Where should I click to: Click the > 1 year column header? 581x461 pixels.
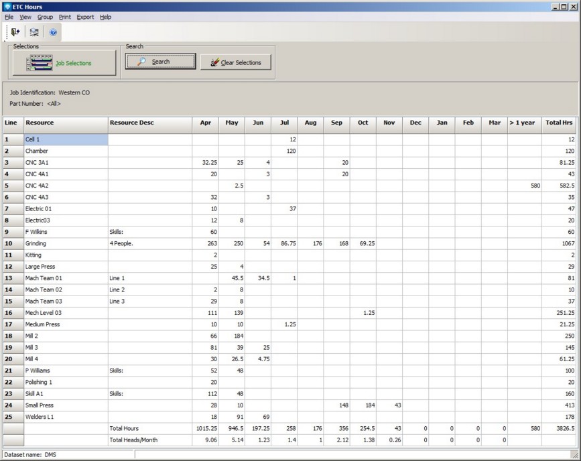coord(524,123)
